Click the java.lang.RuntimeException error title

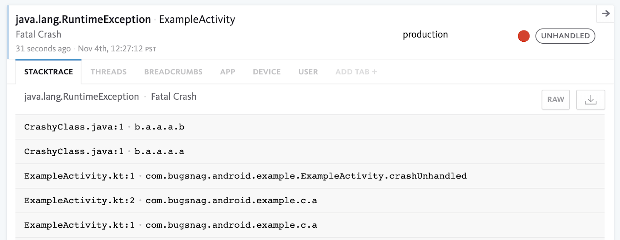tap(83, 20)
